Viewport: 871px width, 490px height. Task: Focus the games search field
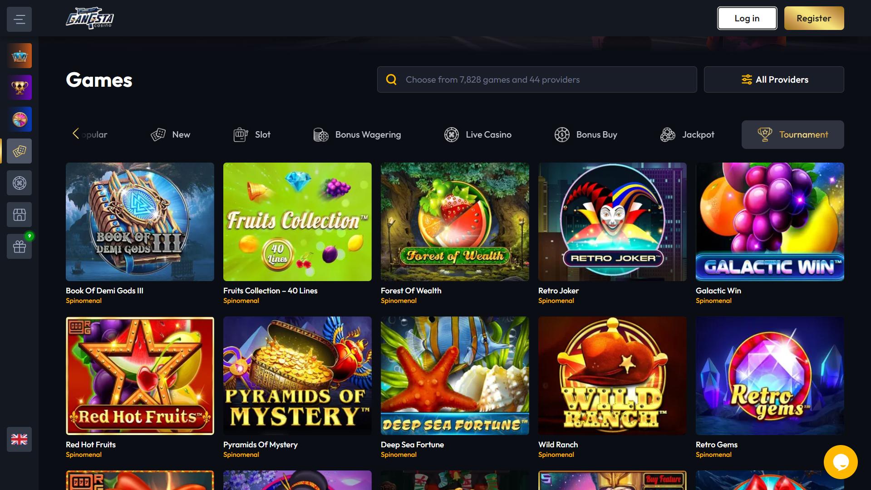click(x=537, y=79)
